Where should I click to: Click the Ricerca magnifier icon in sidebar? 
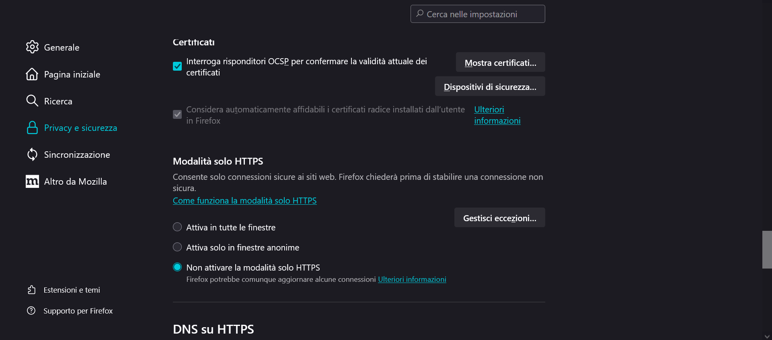[x=32, y=101]
